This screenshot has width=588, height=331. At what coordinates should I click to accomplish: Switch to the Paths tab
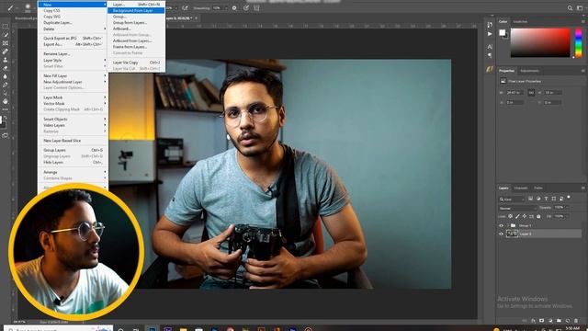pos(538,188)
